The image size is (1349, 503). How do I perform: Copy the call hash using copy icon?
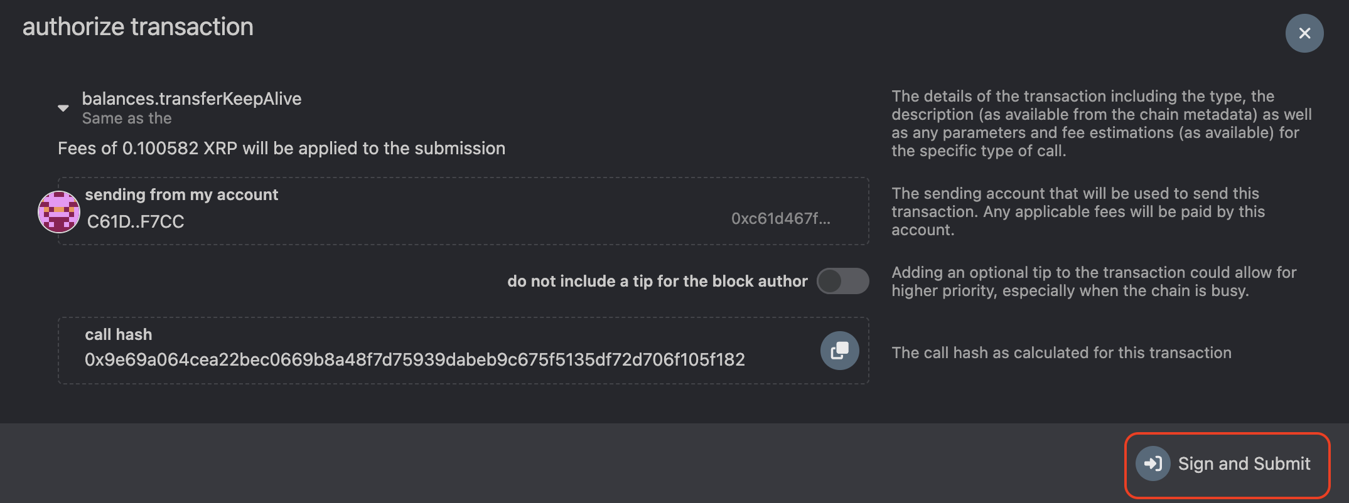(839, 351)
